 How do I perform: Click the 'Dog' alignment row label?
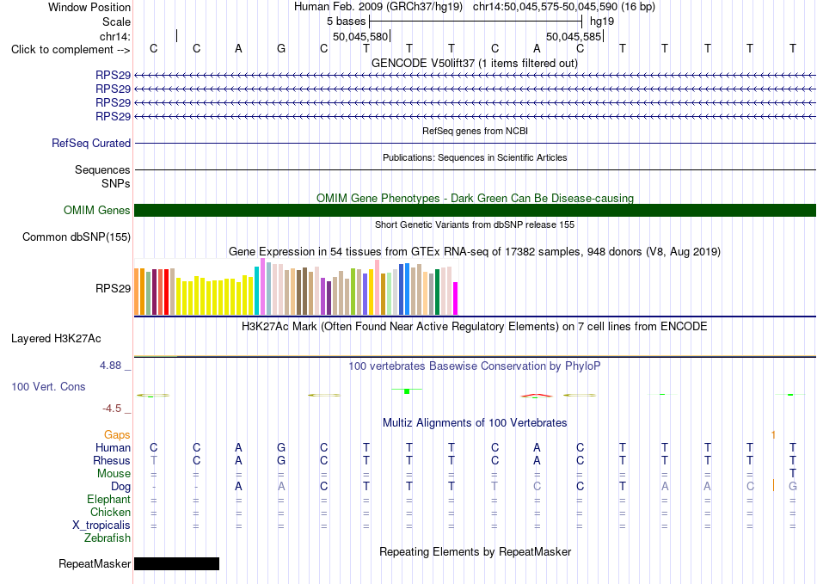point(120,487)
